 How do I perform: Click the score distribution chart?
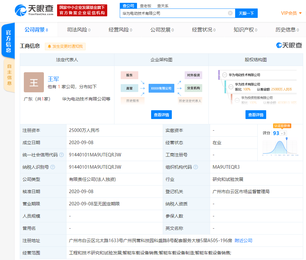[x=280, y=147]
